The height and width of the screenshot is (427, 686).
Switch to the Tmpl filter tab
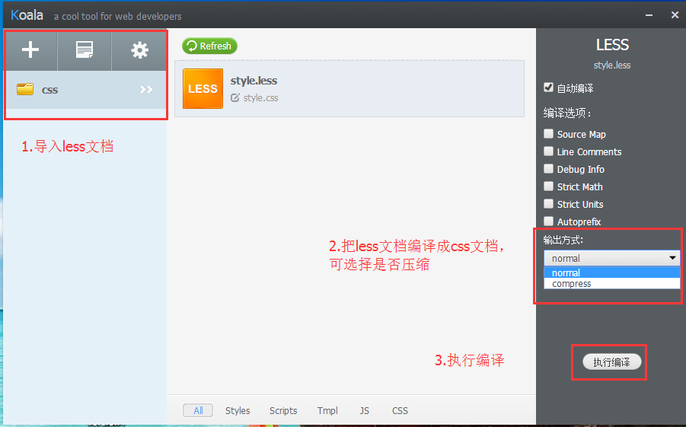327,410
